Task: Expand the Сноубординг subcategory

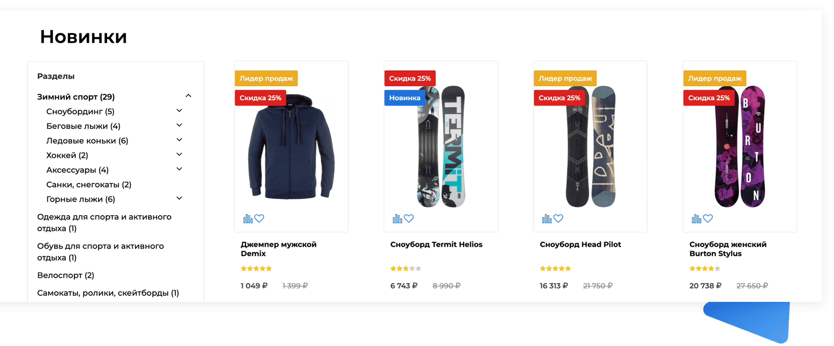Action: click(x=179, y=110)
